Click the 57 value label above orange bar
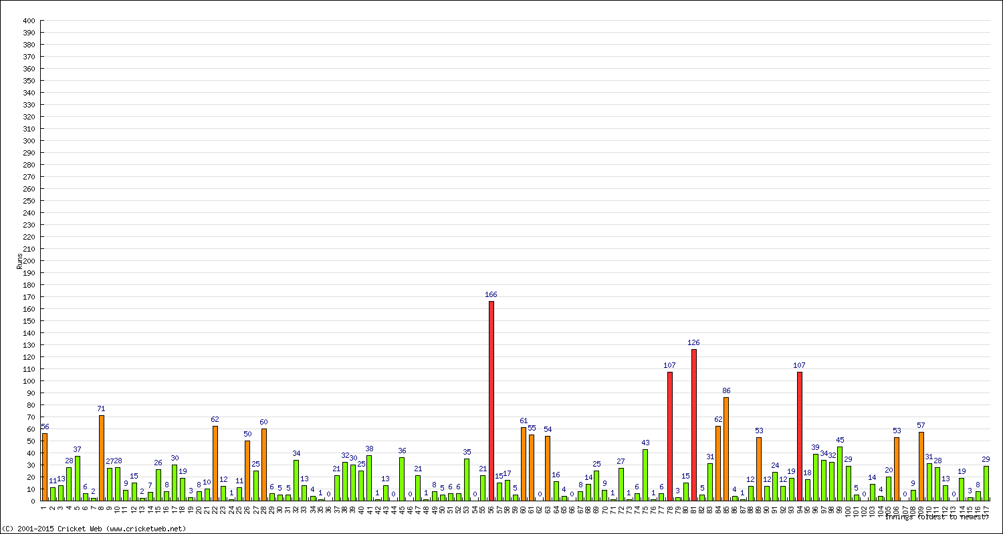The width and height of the screenshot is (1003, 534). click(x=921, y=425)
